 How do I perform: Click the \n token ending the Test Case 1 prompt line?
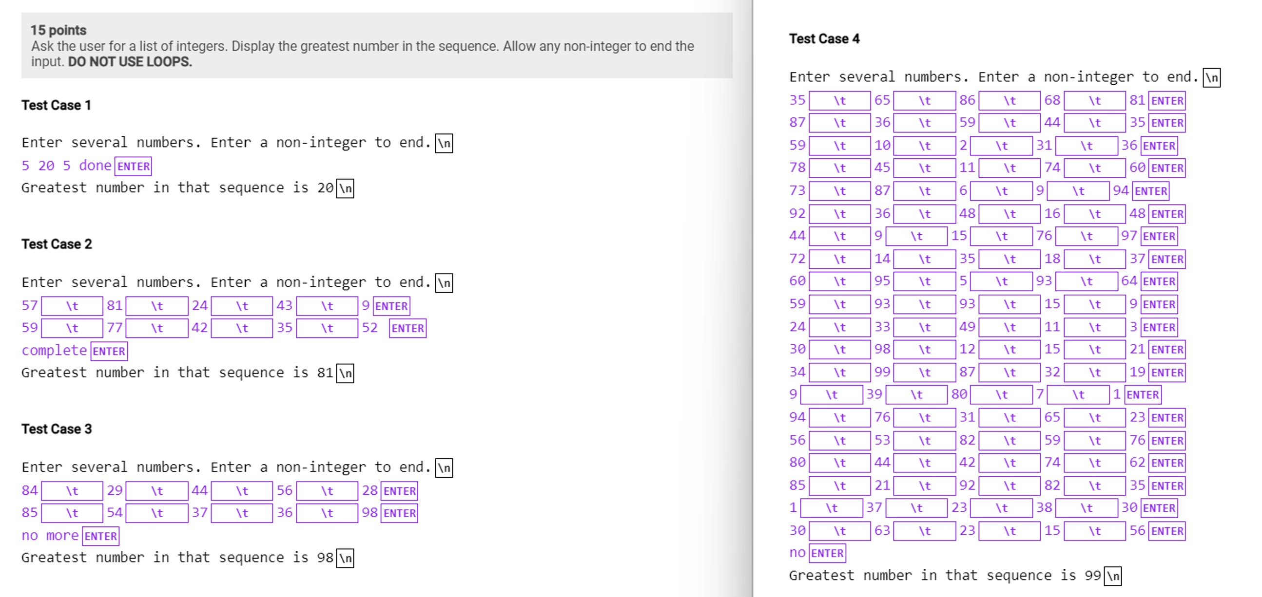coord(444,143)
